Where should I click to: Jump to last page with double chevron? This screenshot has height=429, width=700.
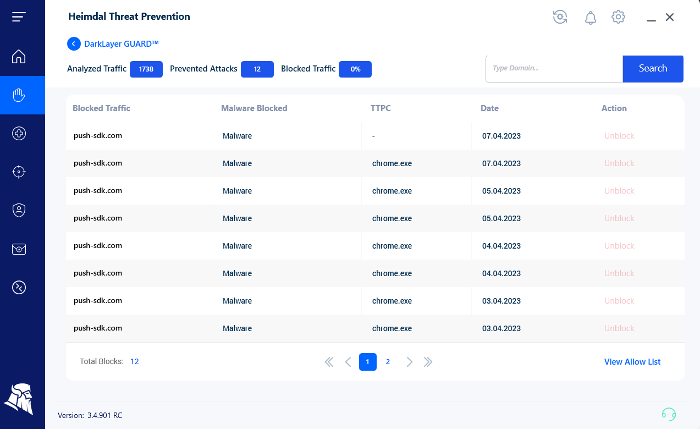[428, 361]
